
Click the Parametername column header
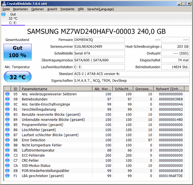pyautogui.click(x=56, y=89)
